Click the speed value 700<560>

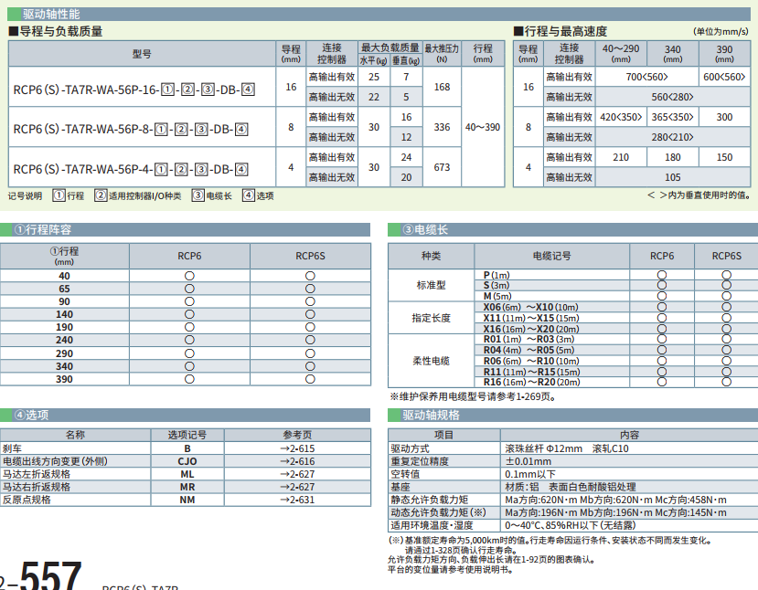[x=646, y=77]
